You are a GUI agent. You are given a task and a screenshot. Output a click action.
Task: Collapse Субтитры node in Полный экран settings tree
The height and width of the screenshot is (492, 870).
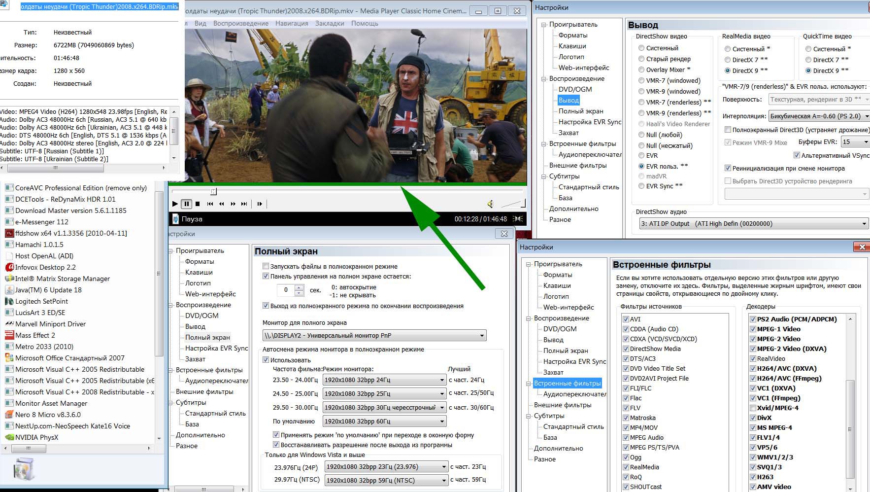point(170,402)
